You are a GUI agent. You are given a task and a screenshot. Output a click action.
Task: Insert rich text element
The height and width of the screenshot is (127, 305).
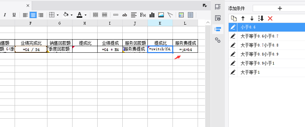[134, 15]
